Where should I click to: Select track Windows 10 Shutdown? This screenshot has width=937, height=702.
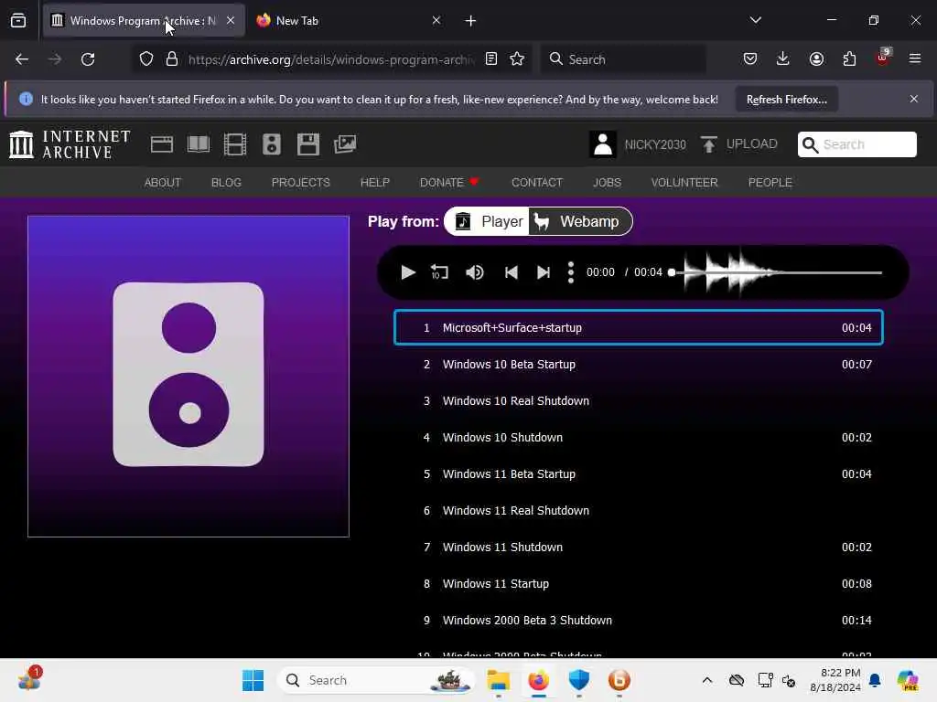[638, 438]
